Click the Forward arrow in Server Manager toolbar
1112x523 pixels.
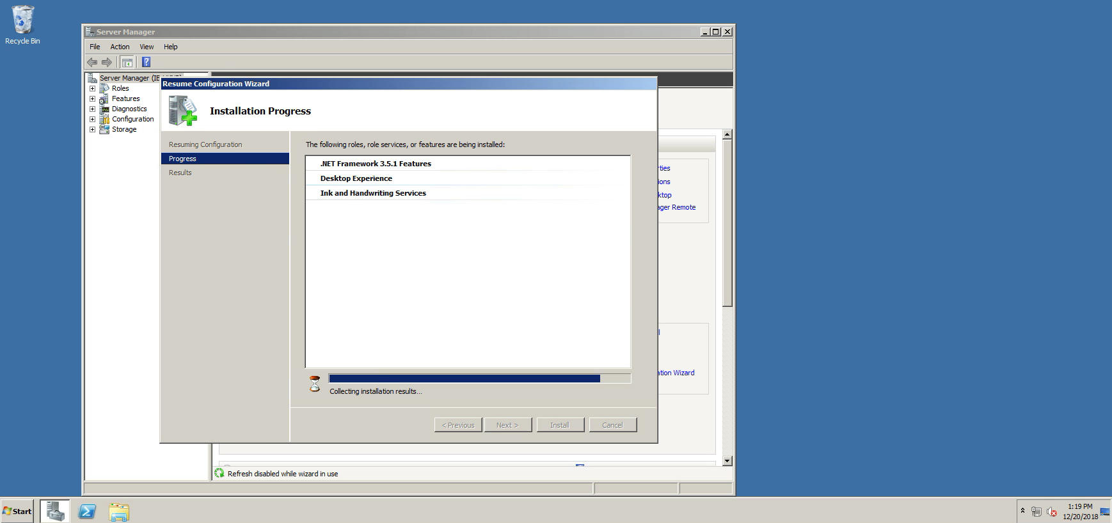tap(107, 62)
